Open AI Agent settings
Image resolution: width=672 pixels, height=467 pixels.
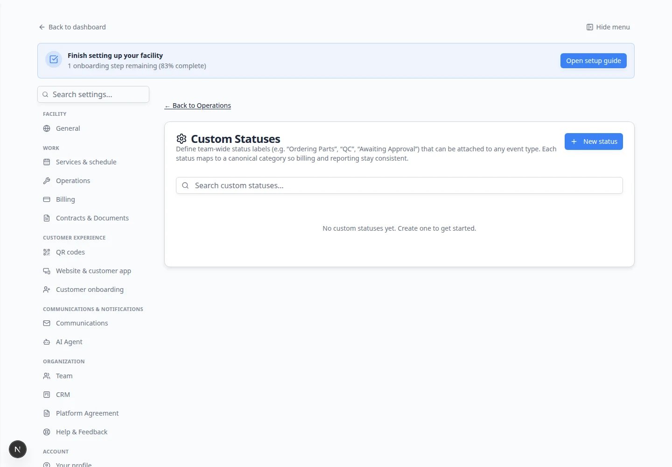coord(93,342)
